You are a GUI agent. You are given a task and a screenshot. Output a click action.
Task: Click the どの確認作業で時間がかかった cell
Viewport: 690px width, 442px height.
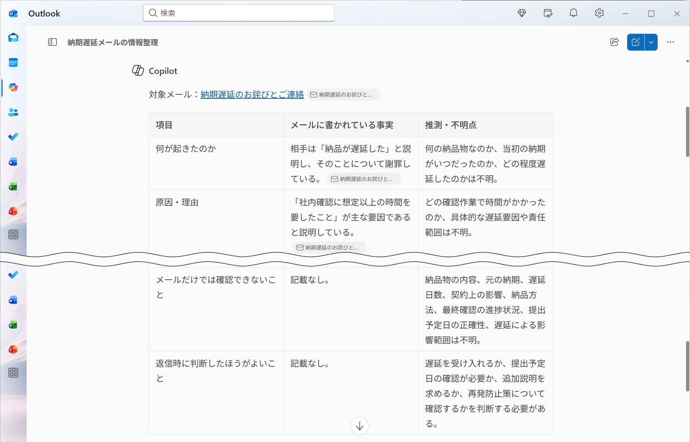point(485,221)
